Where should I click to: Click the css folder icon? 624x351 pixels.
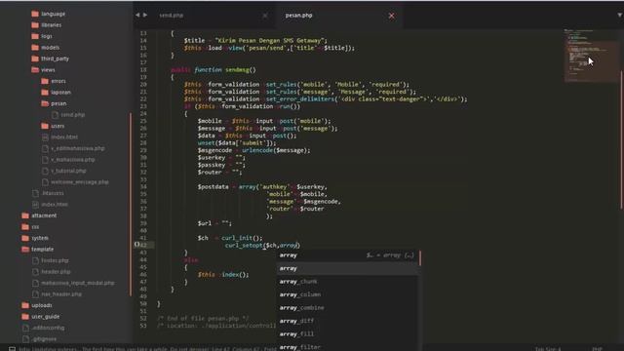click(x=25, y=226)
